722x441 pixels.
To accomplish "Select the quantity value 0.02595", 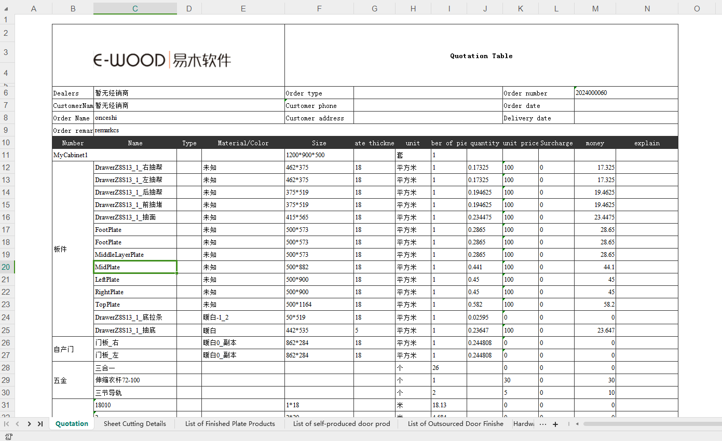I will [485, 317].
